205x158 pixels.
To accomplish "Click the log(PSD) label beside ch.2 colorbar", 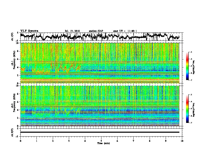I will coord(194,110).
